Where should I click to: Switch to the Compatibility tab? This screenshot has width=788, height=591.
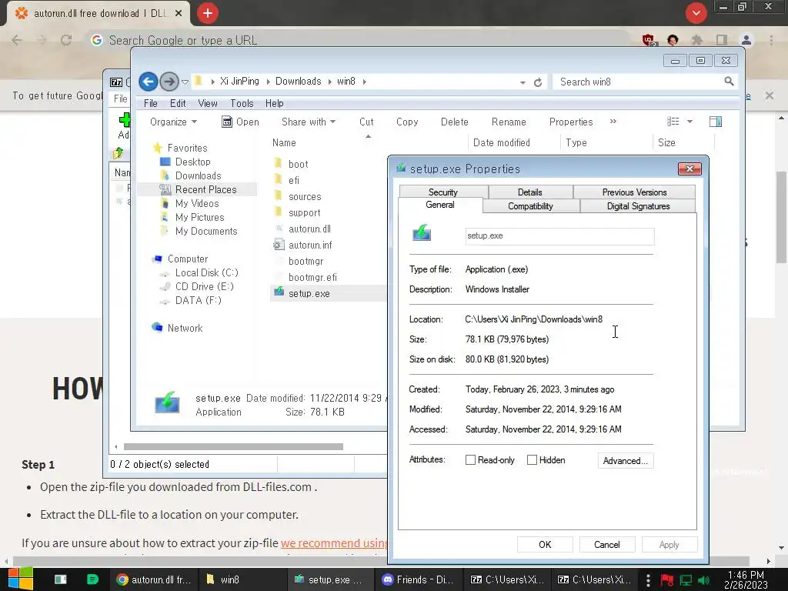click(x=531, y=206)
